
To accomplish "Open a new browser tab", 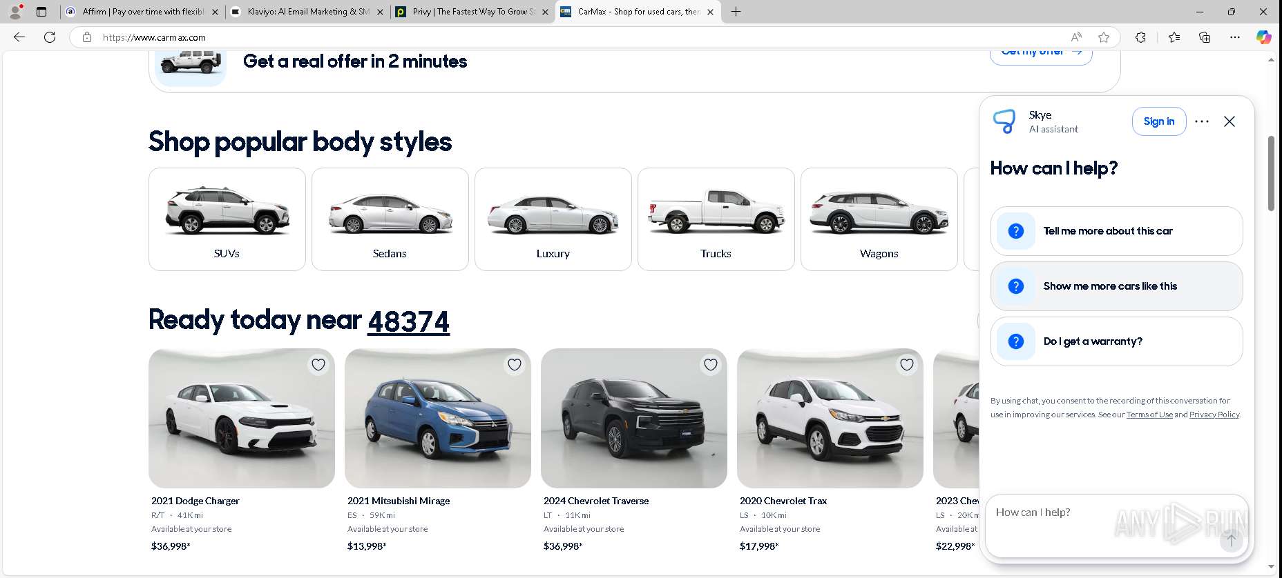I will click(736, 11).
